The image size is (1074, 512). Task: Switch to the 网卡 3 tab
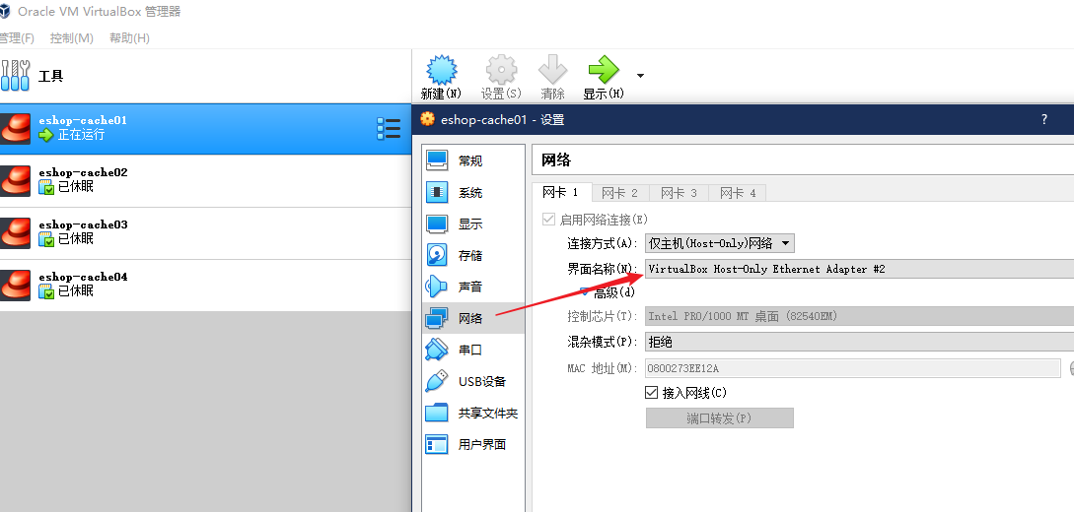679,193
